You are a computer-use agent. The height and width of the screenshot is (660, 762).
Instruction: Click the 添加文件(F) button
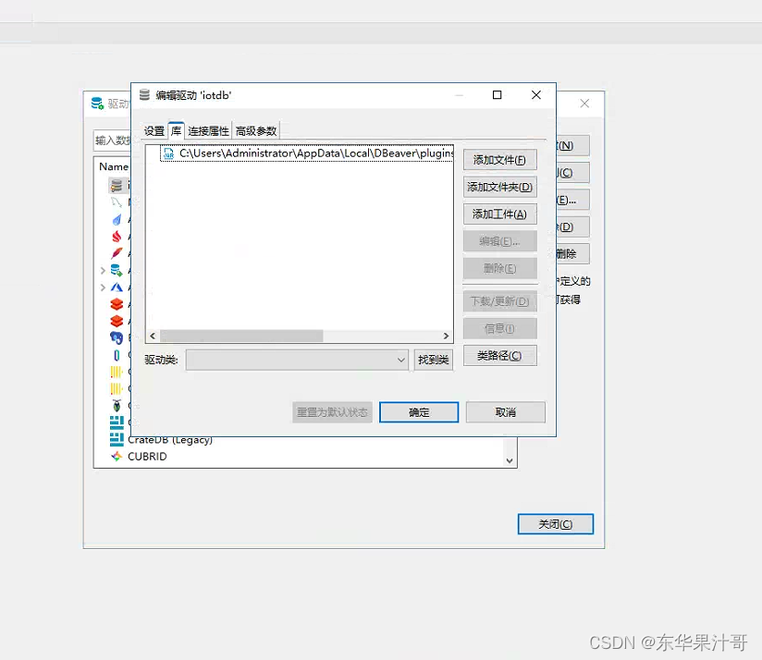pyautogui.click(x=499, y=160)
